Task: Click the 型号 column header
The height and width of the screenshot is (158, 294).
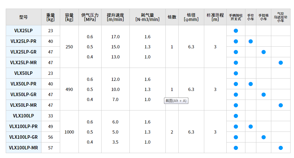Action: tap(23, 17)
